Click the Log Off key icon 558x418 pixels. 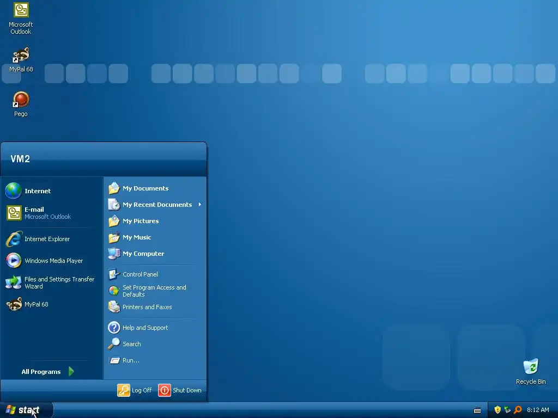click(124, 390)
